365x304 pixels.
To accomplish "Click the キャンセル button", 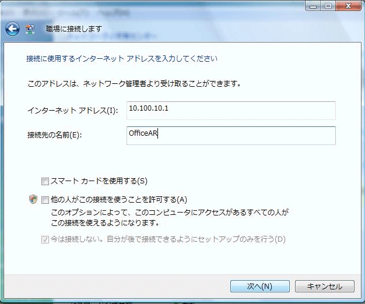I will pos(325,286).
